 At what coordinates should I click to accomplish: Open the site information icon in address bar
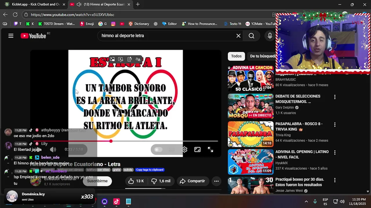[x=26, y=15]
